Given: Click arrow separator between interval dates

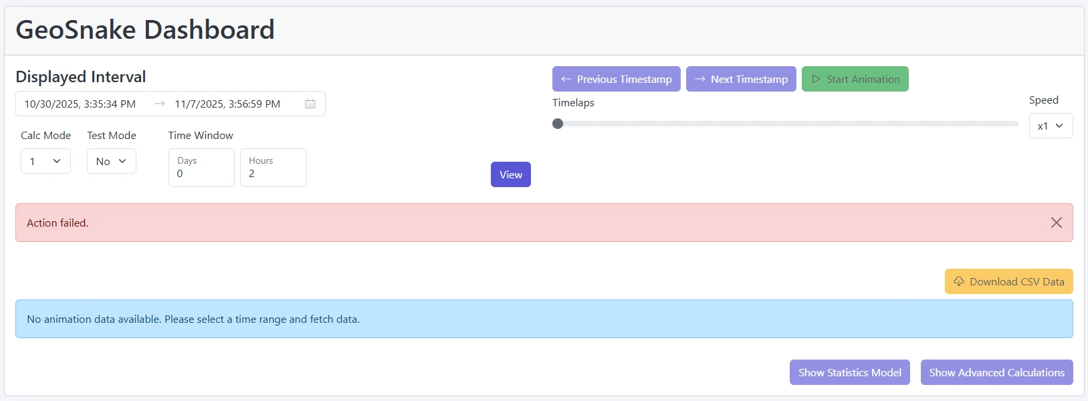Looking at the screenshot, I should click(160, 104).
